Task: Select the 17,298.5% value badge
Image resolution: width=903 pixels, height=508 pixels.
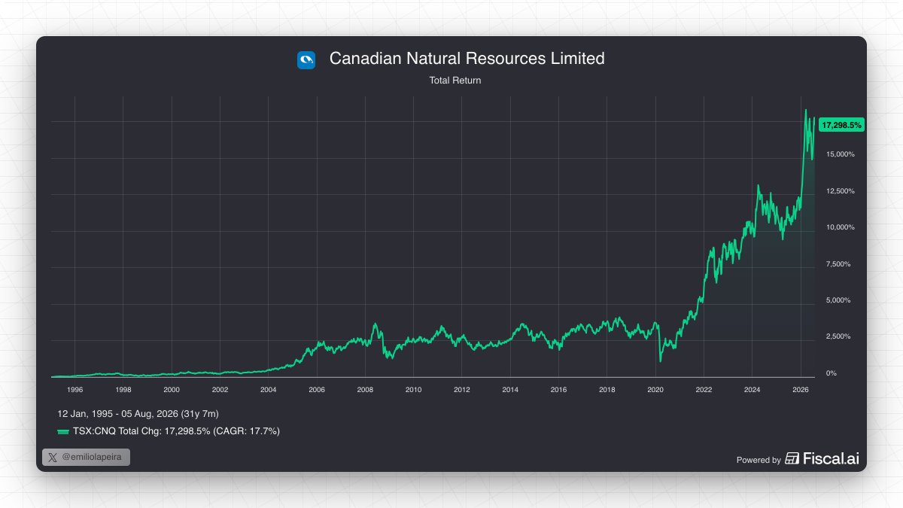Action: 842,125
